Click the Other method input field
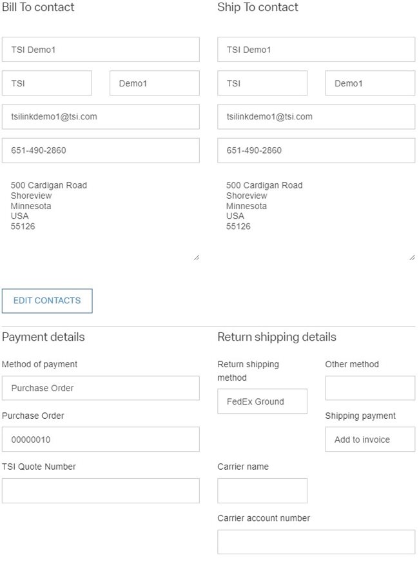 click(370, 388)
